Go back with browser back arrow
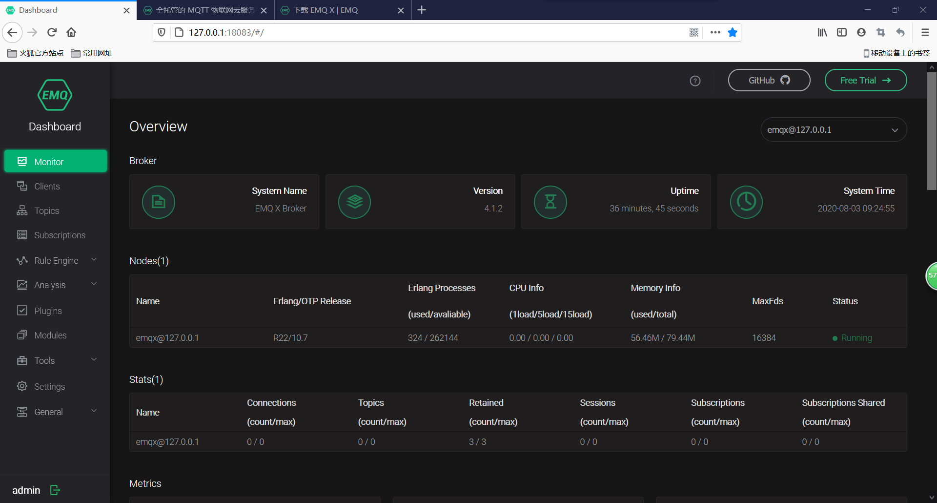 coord(12,32)
